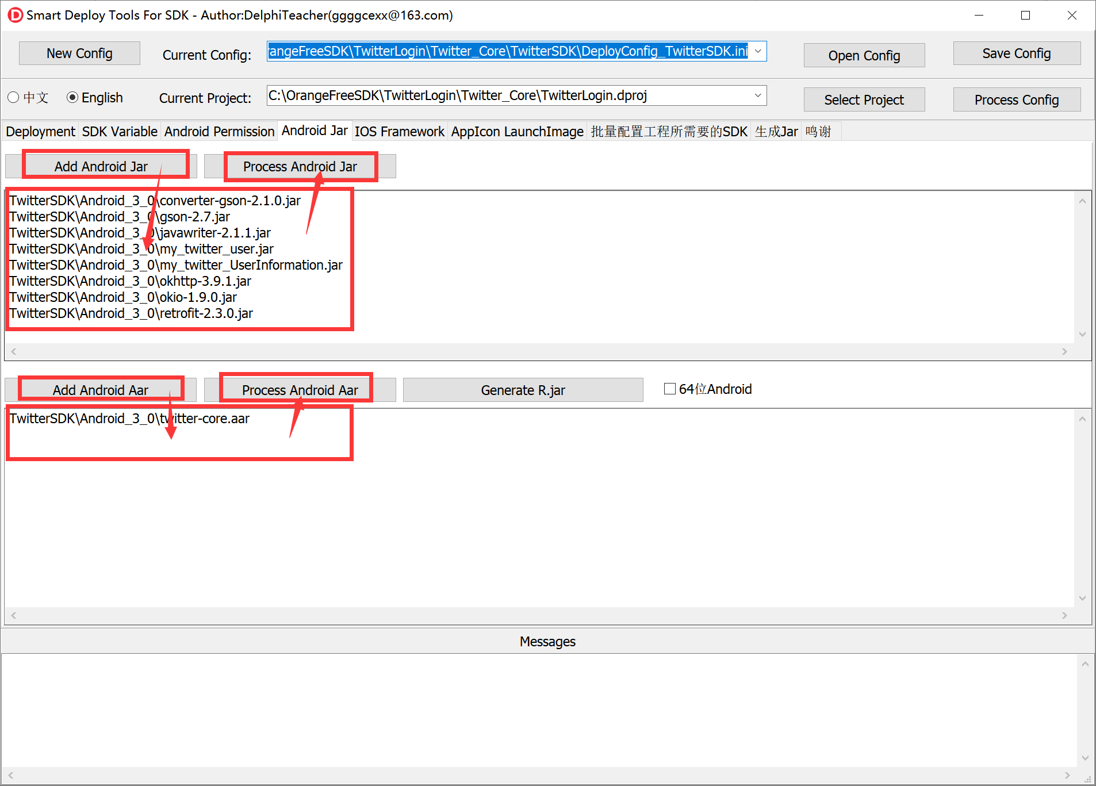This screenshot has height=786, width=1096.
Task: Expand the Current Project dropdown arrow
Action: point(758,95)
